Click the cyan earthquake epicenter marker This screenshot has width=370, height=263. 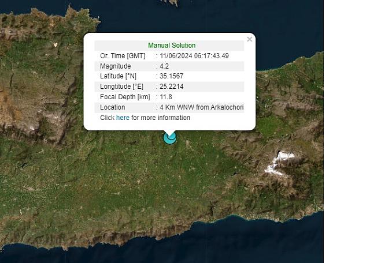(169, 137)
